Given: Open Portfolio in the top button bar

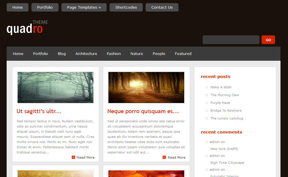Looking at the screenshot, I should tap(45, 7).
